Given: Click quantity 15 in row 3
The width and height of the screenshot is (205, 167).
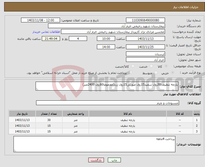Looking at the screenshot, I should tap(49, 131).
